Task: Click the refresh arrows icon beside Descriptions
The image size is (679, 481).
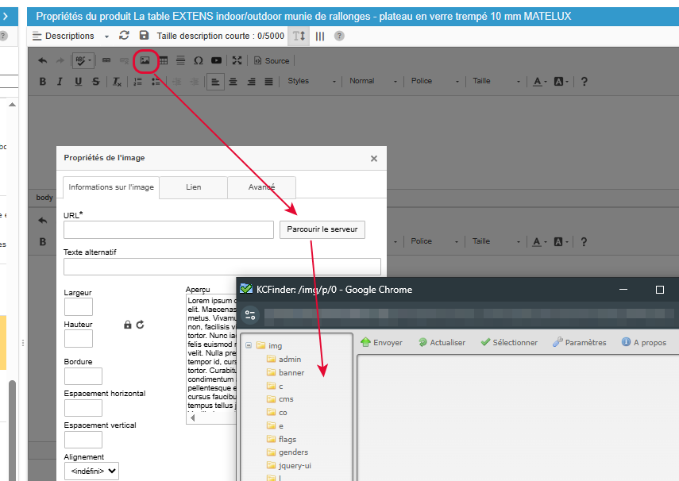Action: 124,36
